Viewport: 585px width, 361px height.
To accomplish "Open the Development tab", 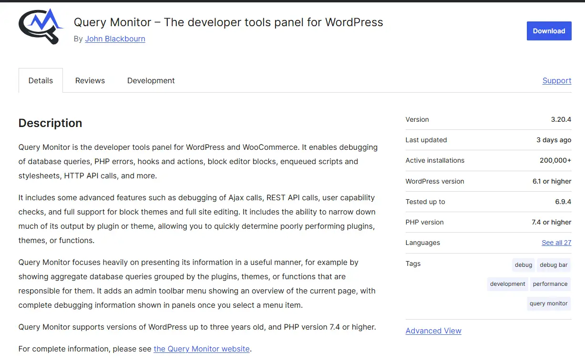I will (x=151, y=80).
